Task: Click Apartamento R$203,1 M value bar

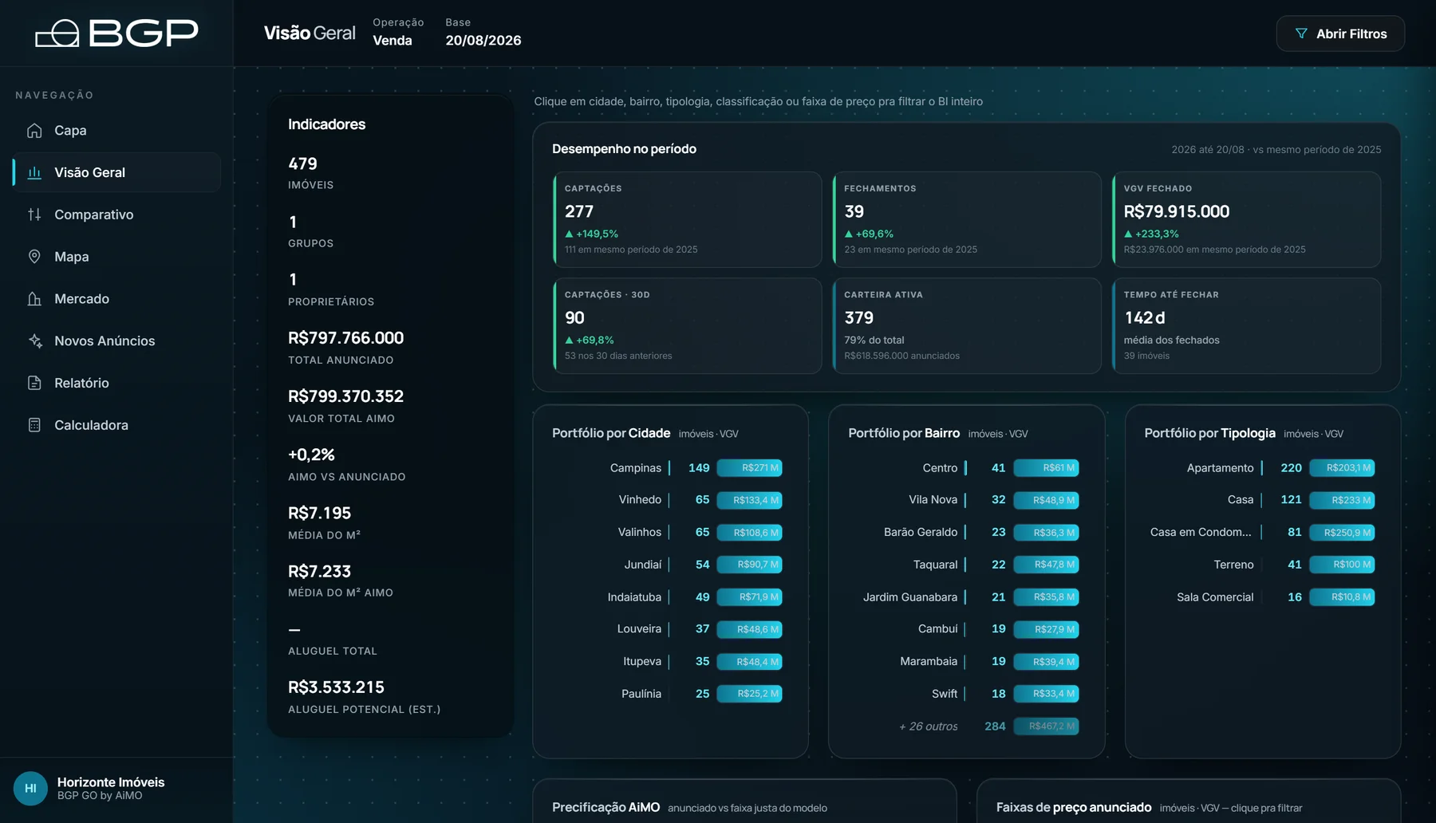Action: click(x=1342, y=468)
